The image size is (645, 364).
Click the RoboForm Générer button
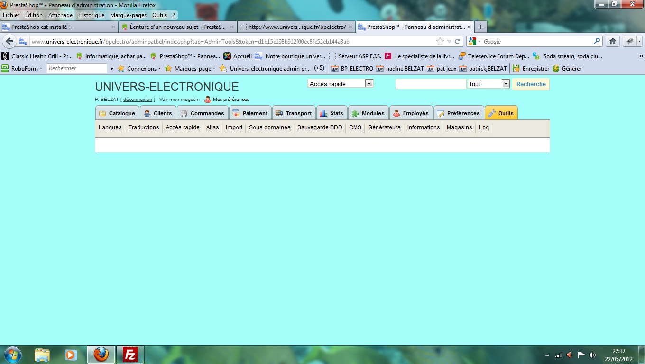tap(567, 68)
